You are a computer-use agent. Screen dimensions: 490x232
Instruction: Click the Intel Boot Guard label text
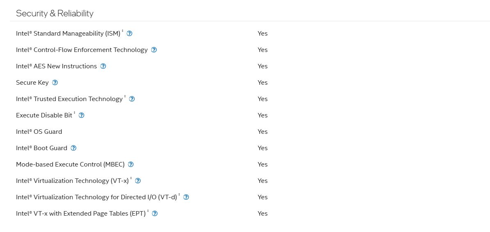[41, 148]
